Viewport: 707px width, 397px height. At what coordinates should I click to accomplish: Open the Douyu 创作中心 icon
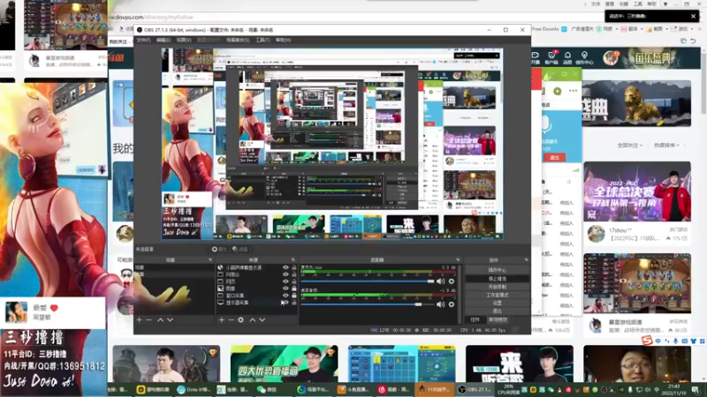[x=584, y=57]
